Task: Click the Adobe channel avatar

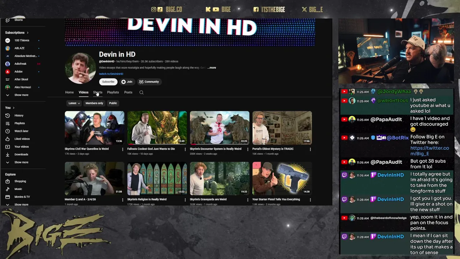Action: pyautogui.click(x=8, y=72)
